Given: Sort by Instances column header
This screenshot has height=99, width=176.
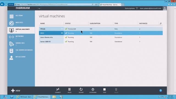Looking at the screenshot, I should [x=143, y=23].
